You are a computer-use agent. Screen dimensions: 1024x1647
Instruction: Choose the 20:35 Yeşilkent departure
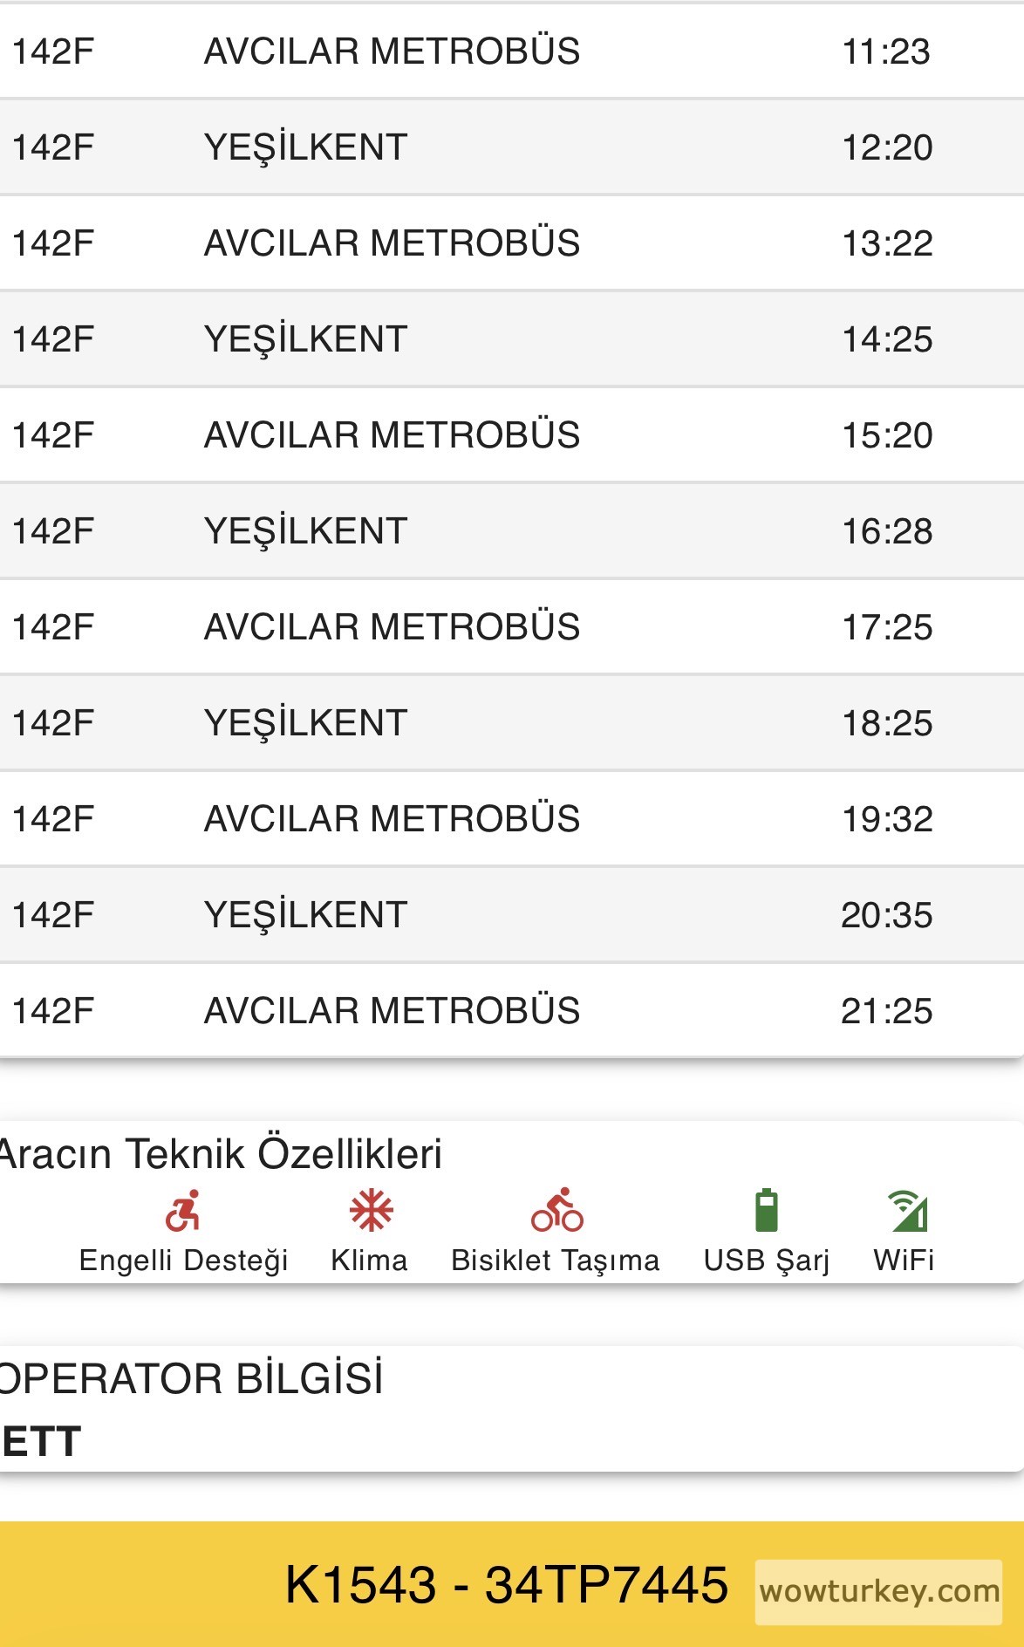tap(511, 915)
